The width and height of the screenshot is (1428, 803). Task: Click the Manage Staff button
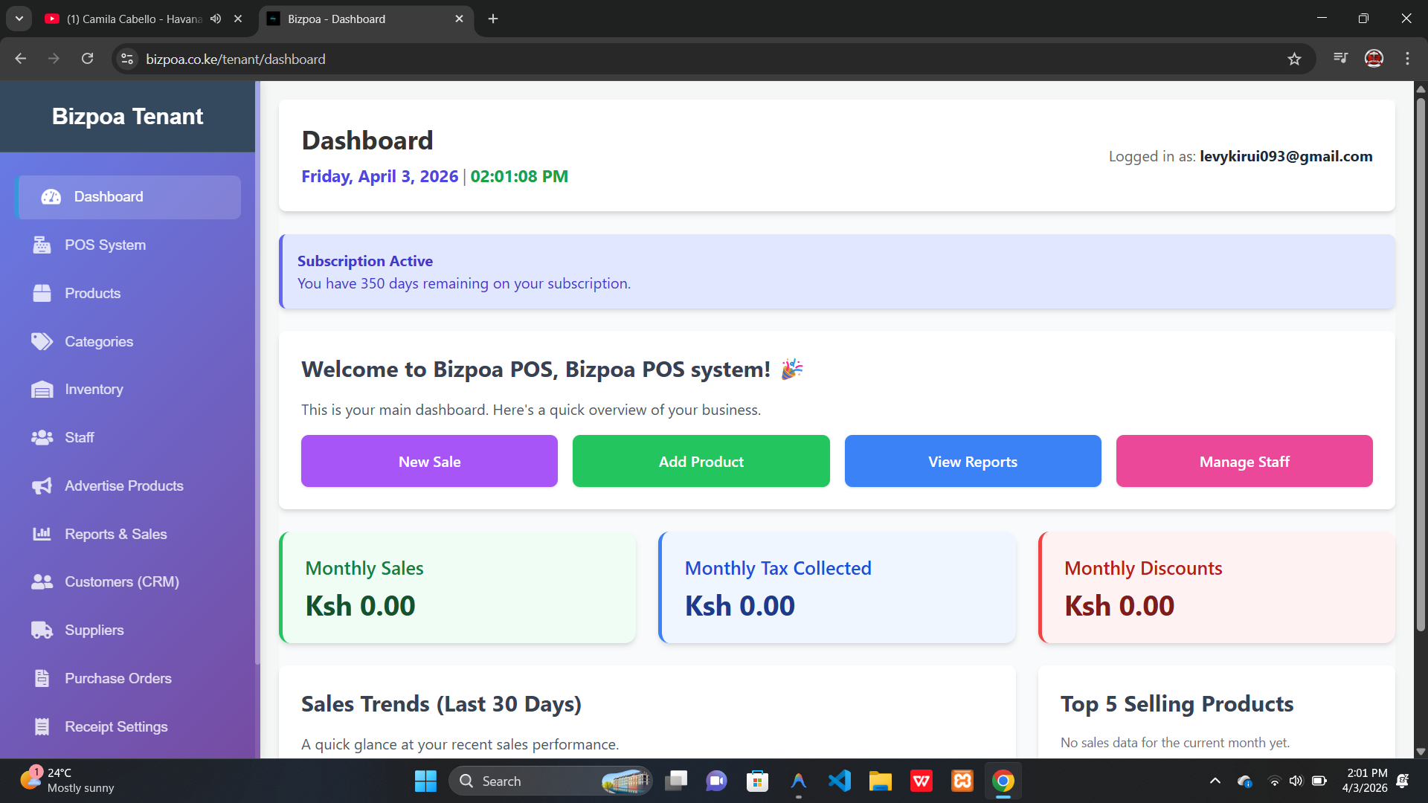coord(1244,461)
